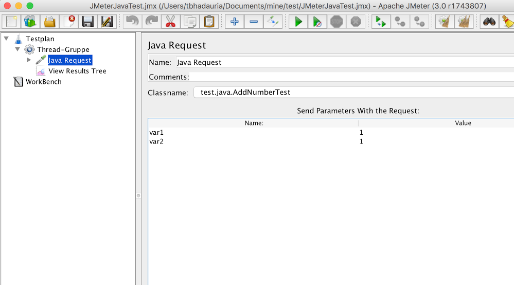
Task: Click the Reset Search broom icon
Action: click(x=507, y=22)
